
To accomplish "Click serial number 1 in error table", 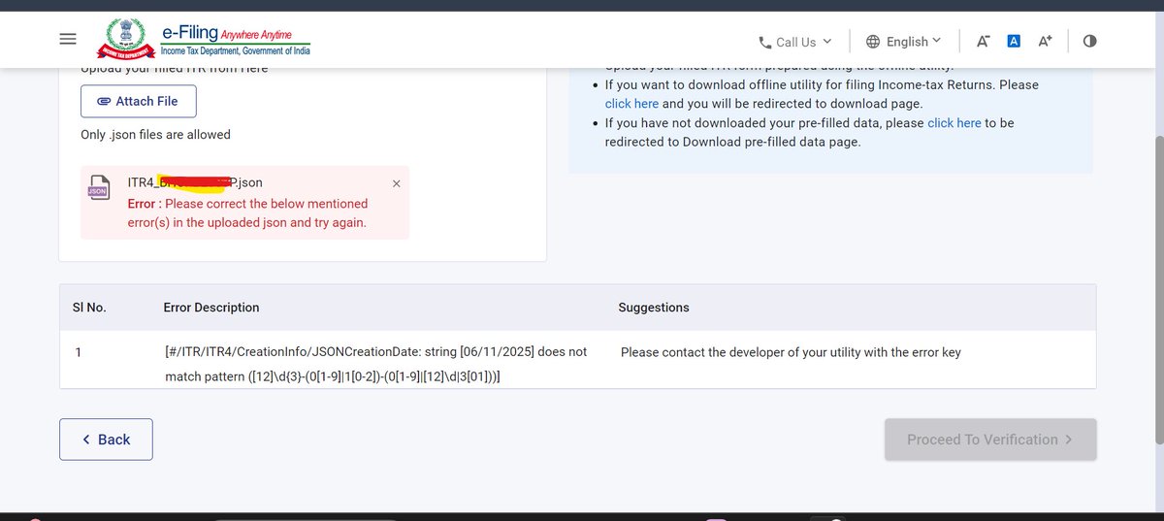I will pyautogui.click(x=79, y=352).
